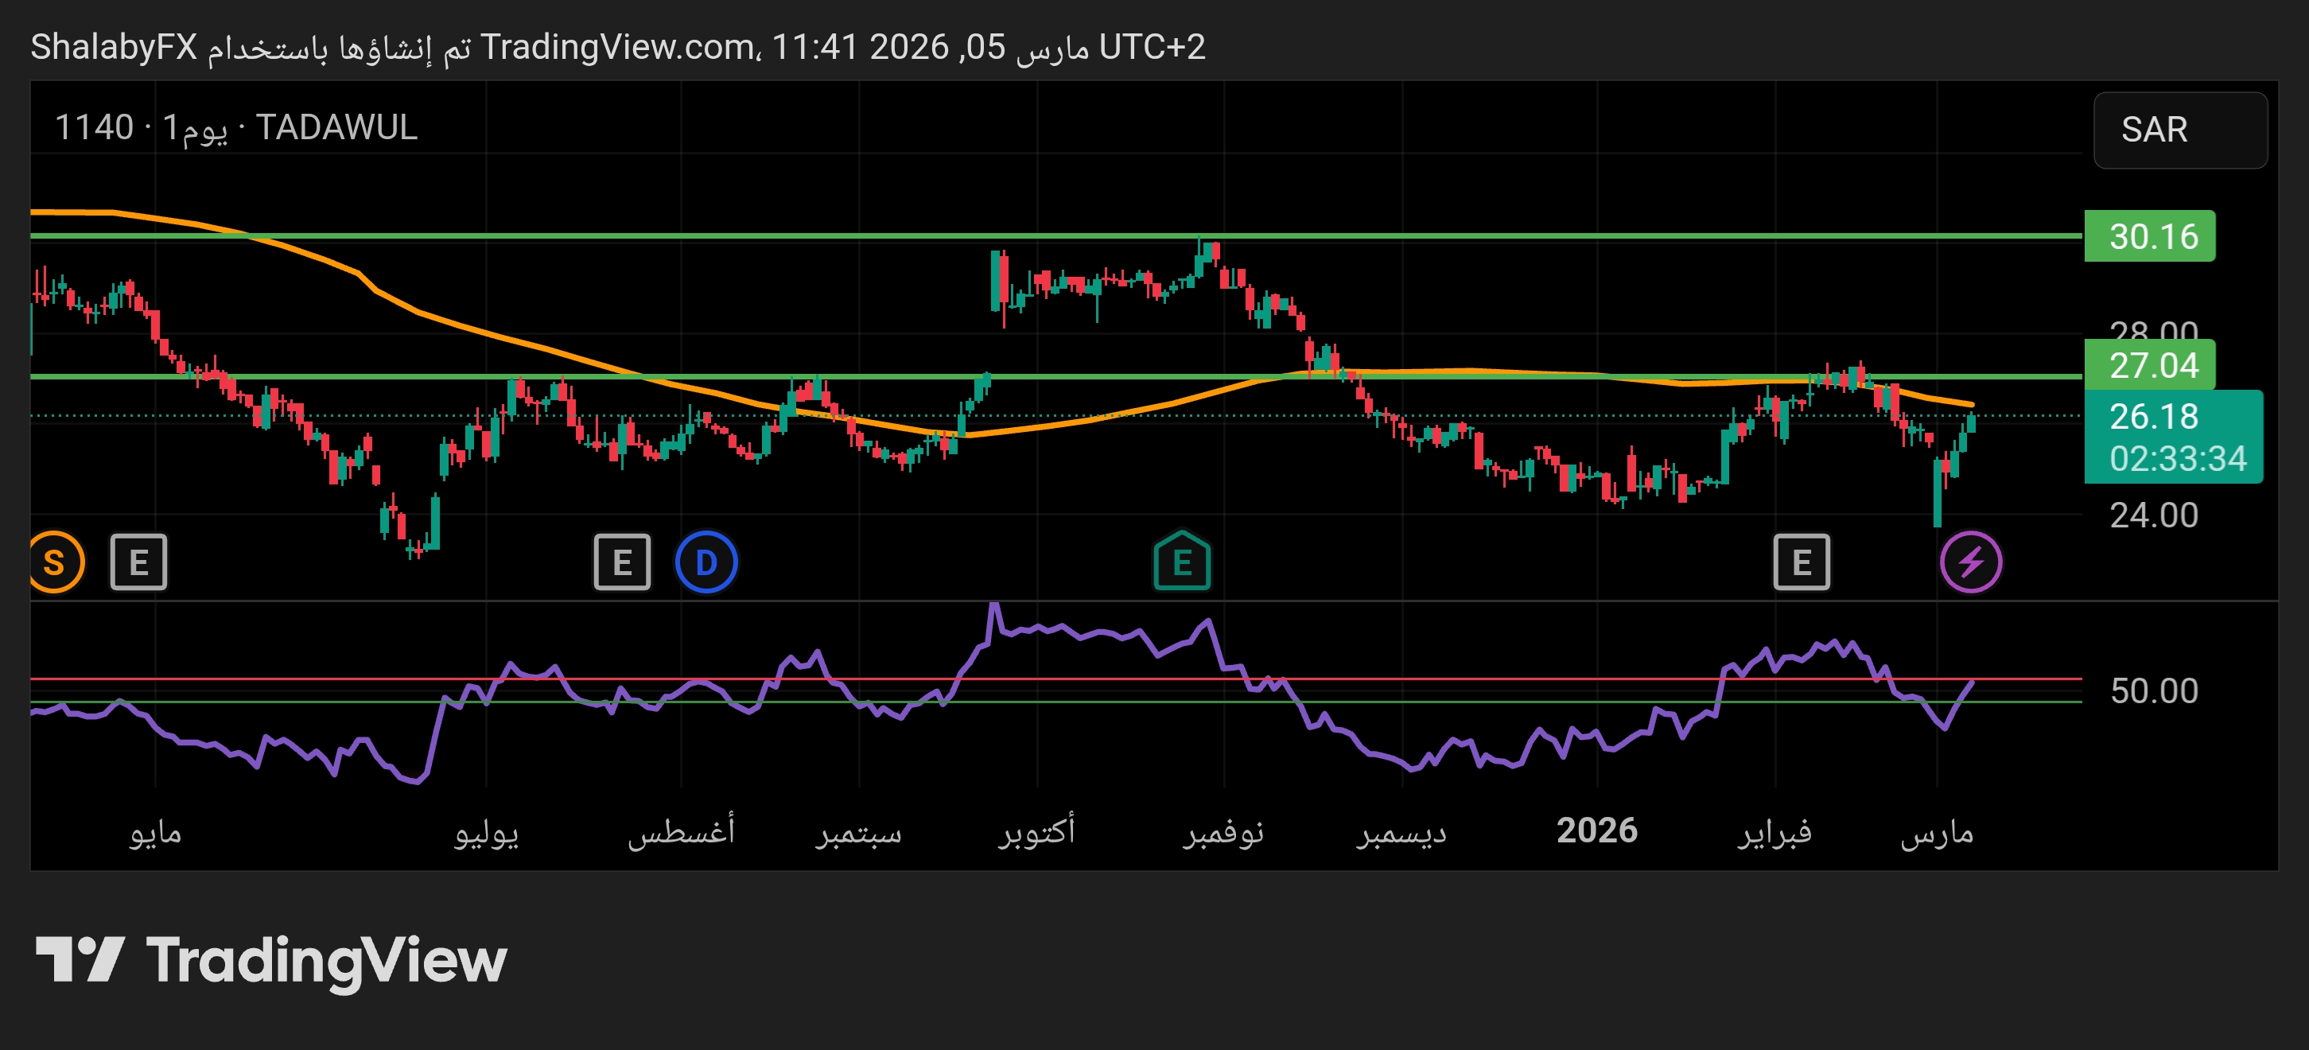Viewport: 2309px width, 1050px height.
Task: Click the earnings E marker near February
Action: [x=1801, y=563]
